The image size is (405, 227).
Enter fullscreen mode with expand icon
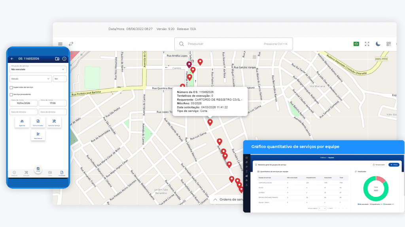click(367, 44)
